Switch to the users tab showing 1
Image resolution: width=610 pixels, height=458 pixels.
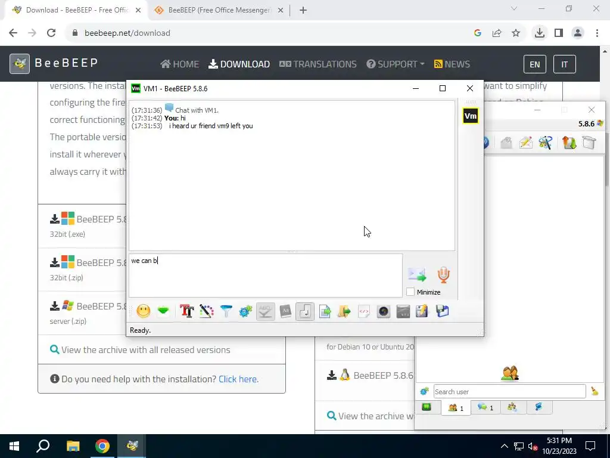[456, 408]
